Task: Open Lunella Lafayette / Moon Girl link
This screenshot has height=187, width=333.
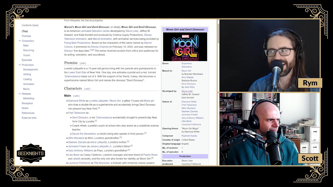Action: click(105, 101)
